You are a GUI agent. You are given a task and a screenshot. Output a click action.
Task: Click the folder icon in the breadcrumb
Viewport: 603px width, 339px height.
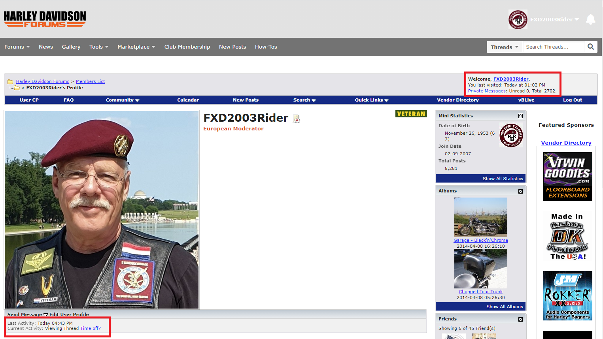pos(10,82)
